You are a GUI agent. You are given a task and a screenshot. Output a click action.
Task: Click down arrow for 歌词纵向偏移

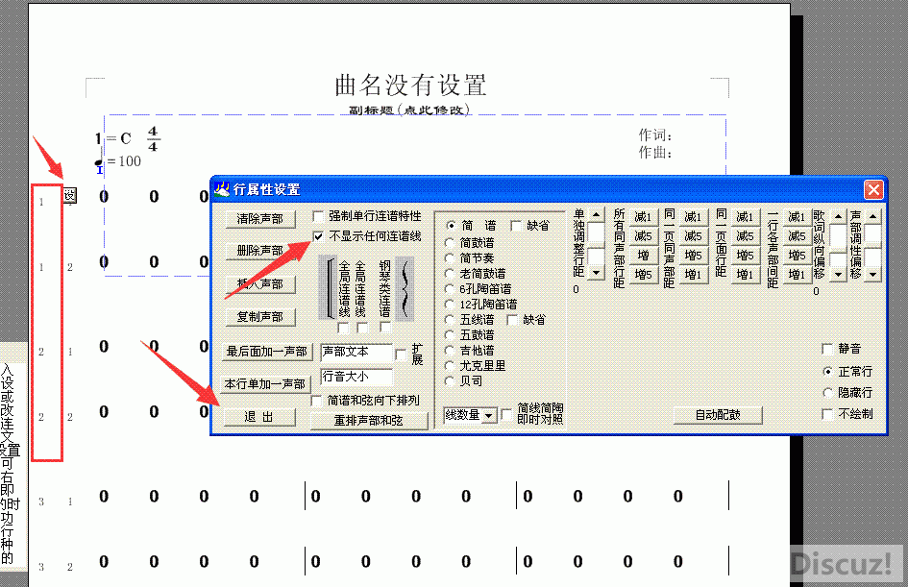point(838,275)
